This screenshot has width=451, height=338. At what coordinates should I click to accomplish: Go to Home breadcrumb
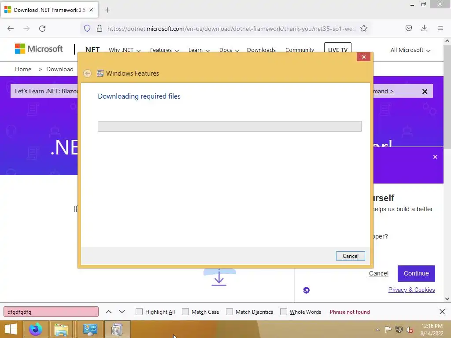pyautogui.click(x=23, y=69)
